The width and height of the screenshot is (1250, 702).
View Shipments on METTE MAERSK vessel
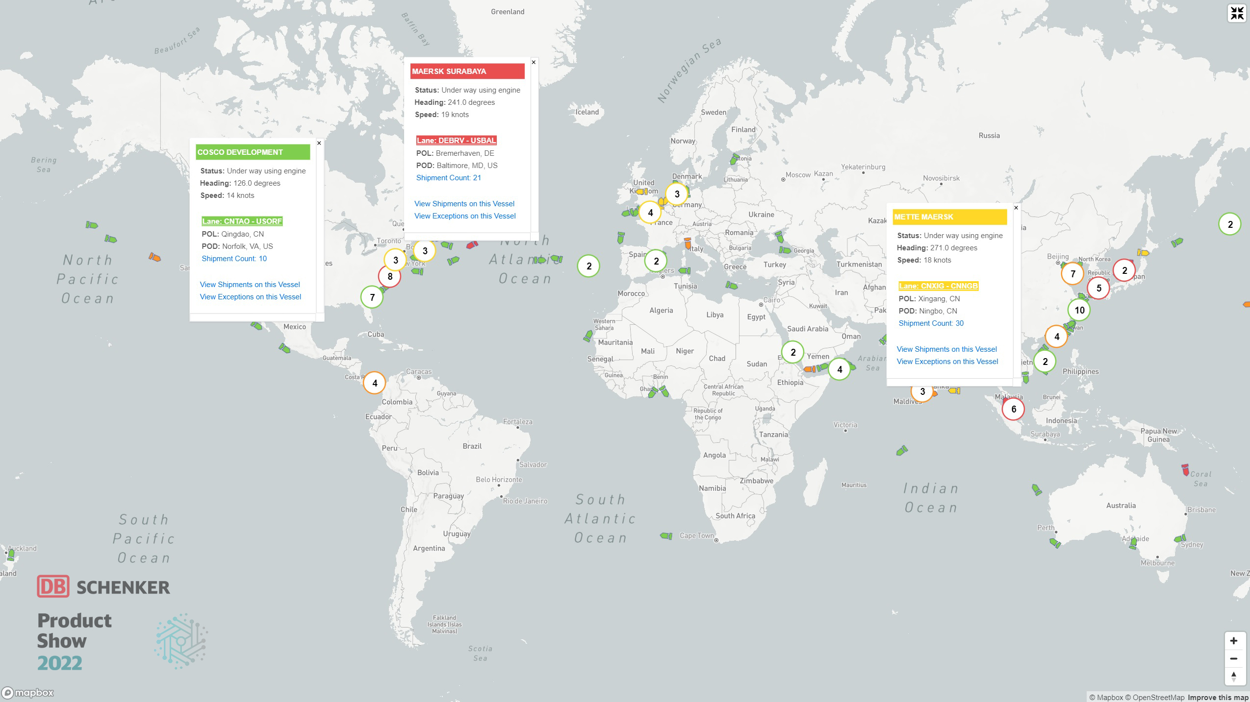pos(947,349)
